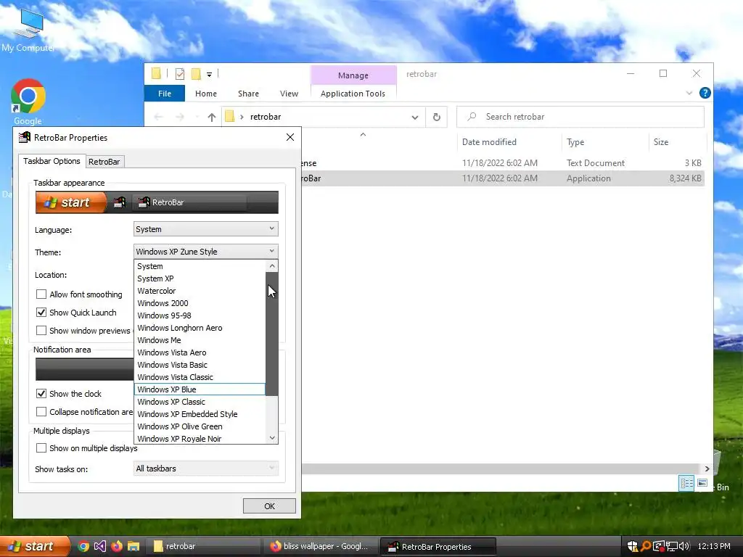The image size is (743, 557).
Task: Enable Show on multiple displays
Action: pos(41,448)
